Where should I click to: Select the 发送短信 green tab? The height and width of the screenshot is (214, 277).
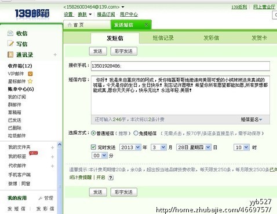(x=131, y=25)
